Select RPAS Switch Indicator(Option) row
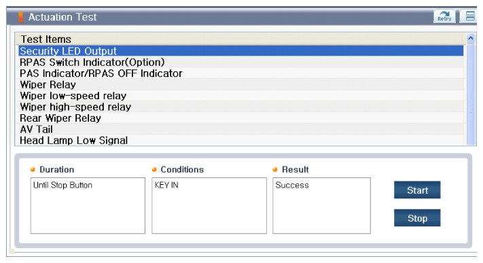This screenshot has width=483, height=263. pyautogui.click(x=240, y=63)
